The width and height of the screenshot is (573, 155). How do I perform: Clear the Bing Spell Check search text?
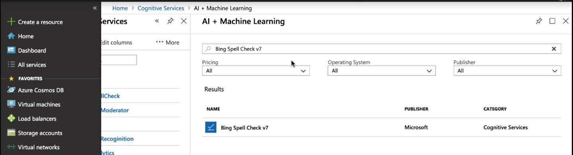tap(553, 49)
